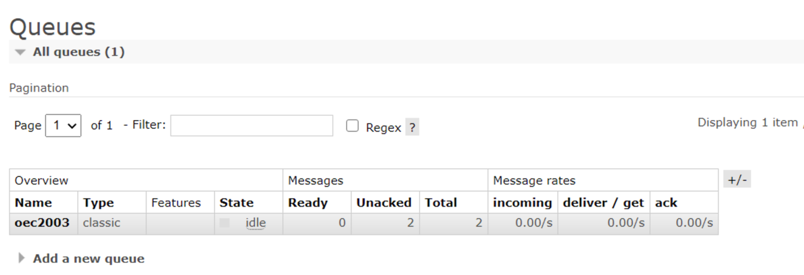Sort by the Name column header

pos(33,203)
